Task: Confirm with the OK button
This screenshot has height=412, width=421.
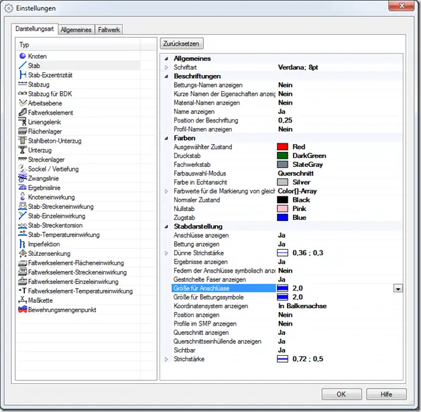Action: pos(341,394)
